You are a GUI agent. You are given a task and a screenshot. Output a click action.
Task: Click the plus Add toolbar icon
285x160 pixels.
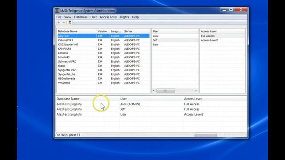[59, 22]
